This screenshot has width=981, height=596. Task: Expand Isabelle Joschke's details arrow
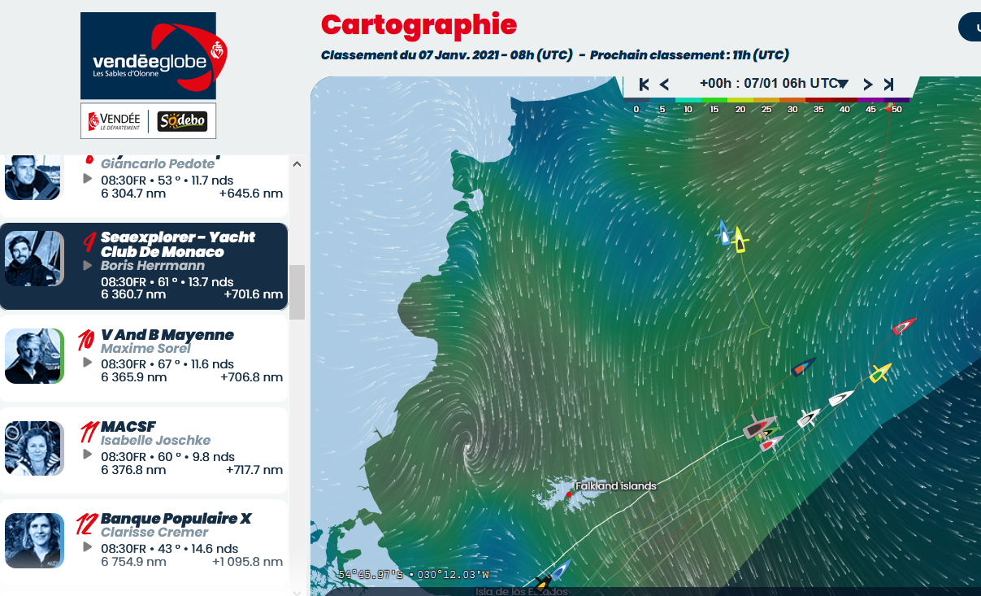pos(88,454)
